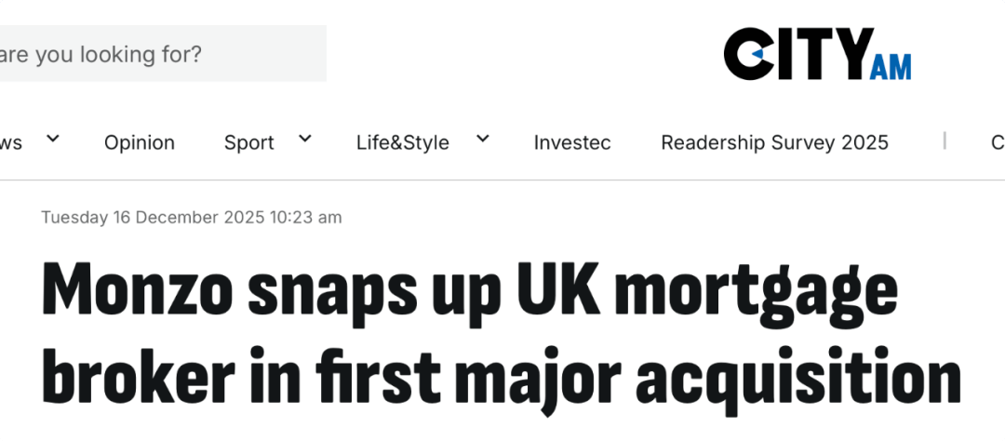Open the Readership Survey 2025 link
1005x441 pixels.
point(774,142)
